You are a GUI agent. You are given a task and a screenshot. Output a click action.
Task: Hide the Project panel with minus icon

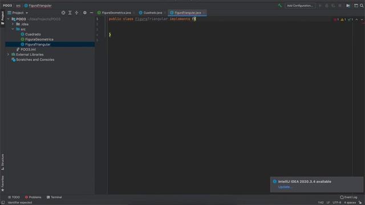91,13
